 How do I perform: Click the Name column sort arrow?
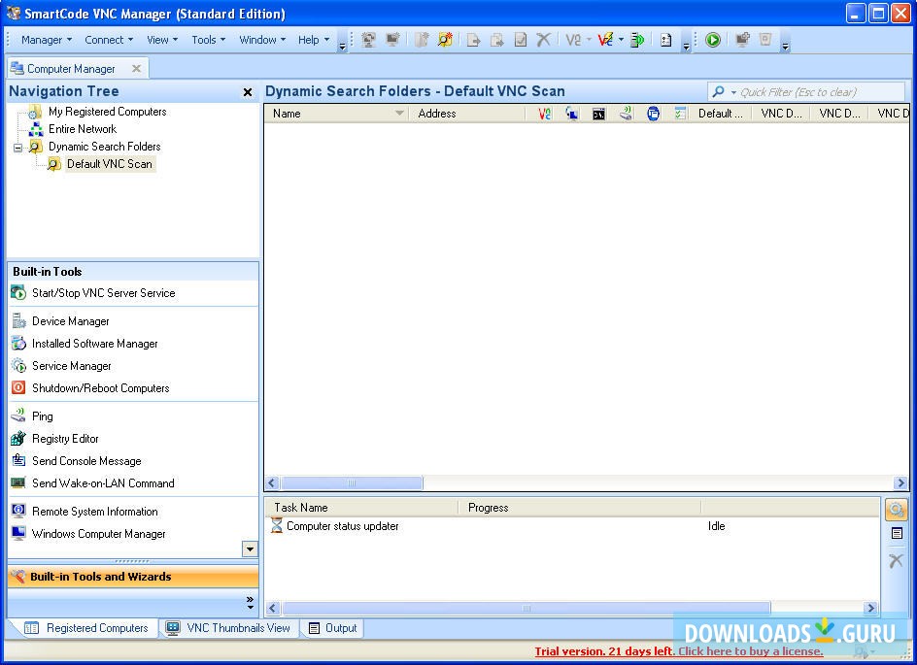tap(399, 114)
